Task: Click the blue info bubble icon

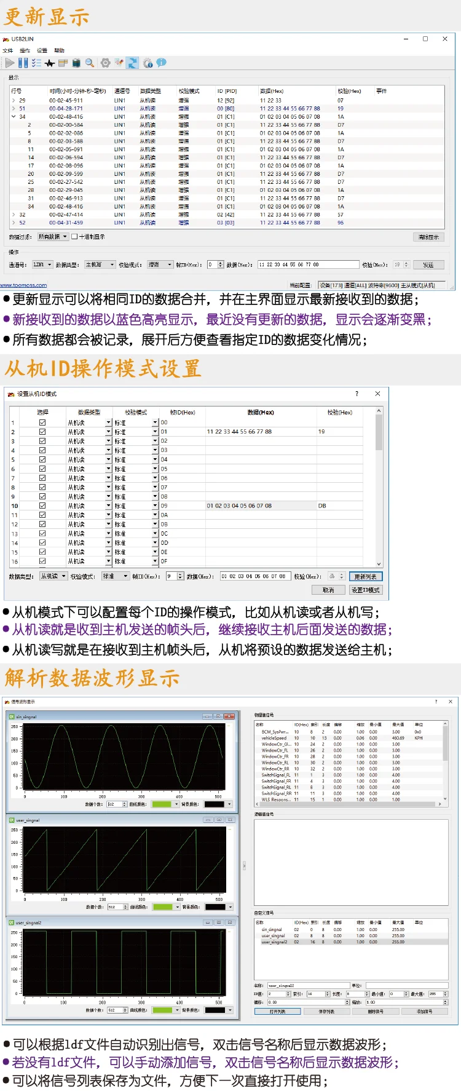Action: (161, 63)
